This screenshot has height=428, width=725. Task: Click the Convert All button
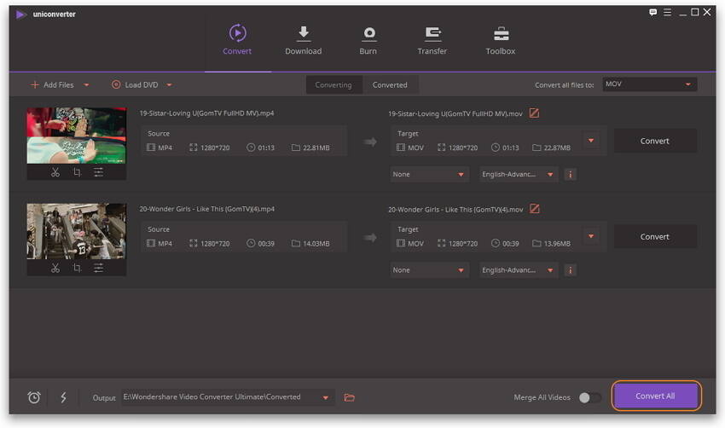[x=655, y=396]
